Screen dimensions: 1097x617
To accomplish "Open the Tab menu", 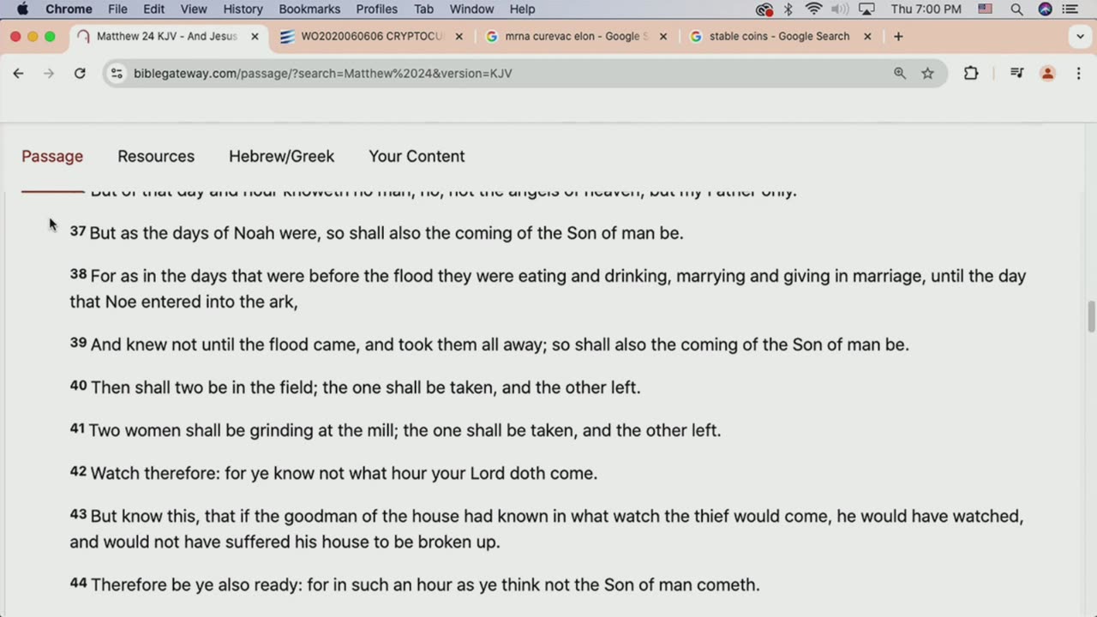I will coord(423,9).
